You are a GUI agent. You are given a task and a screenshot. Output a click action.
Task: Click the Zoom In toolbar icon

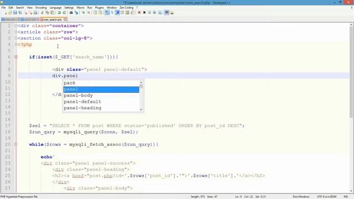click(84, 13)
